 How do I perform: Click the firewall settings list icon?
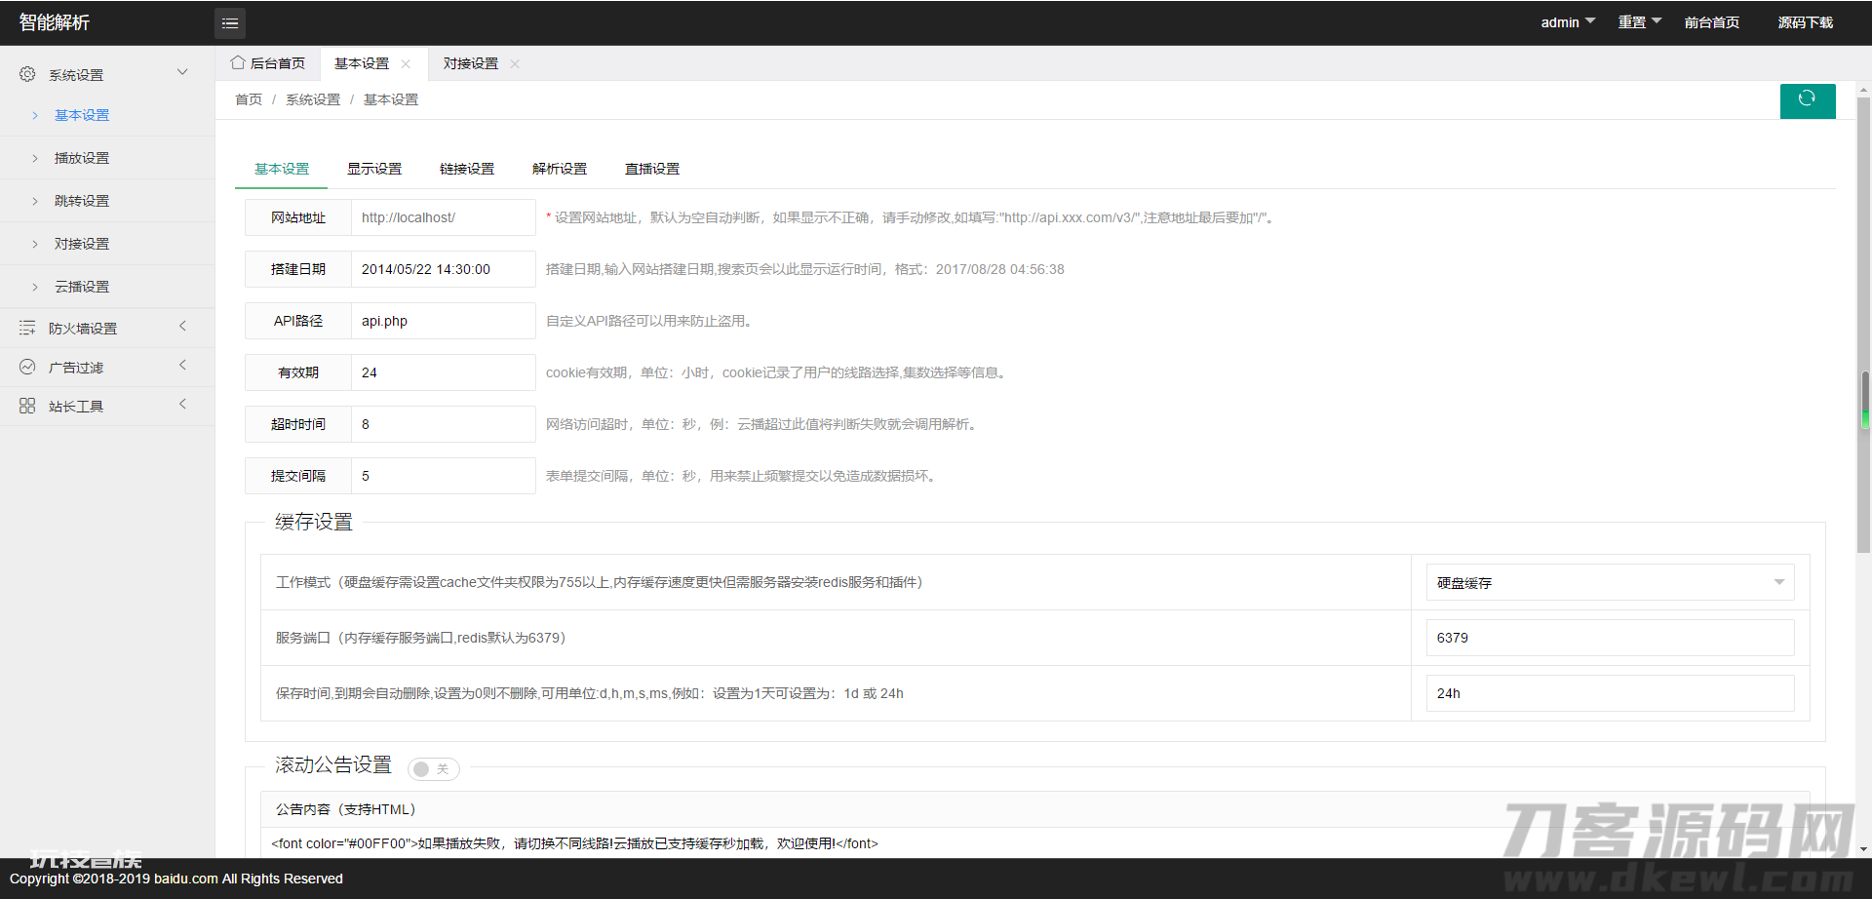click(x=27, y=329)
